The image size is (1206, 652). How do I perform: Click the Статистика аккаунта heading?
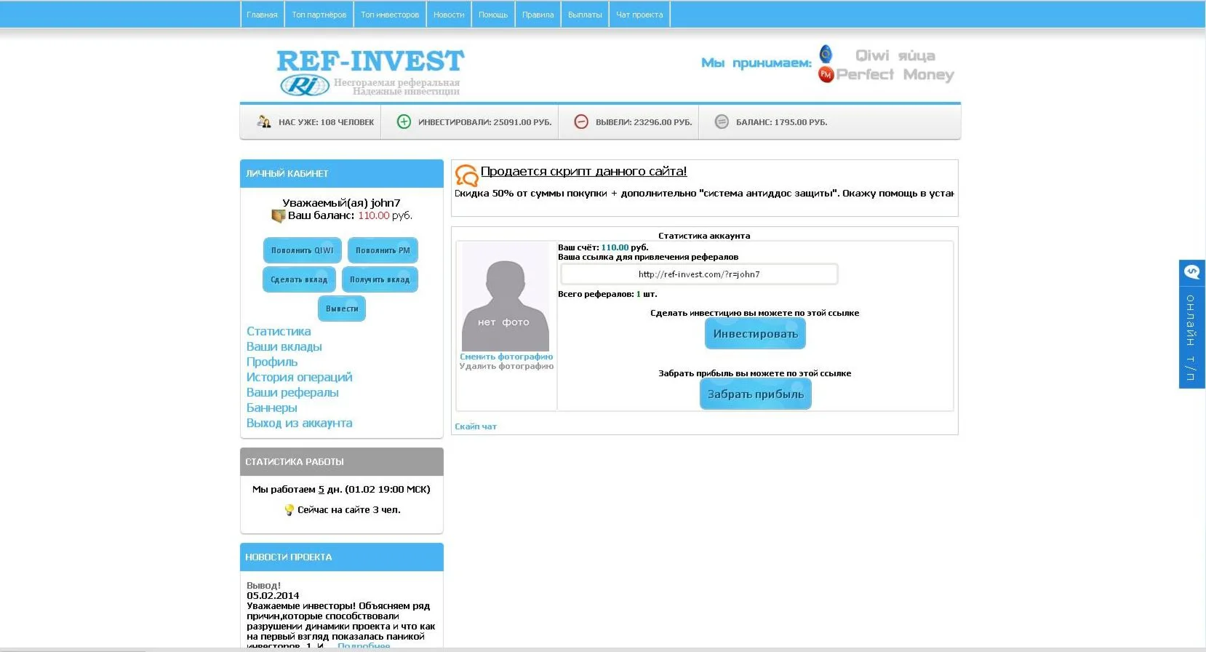coord(704,236)
